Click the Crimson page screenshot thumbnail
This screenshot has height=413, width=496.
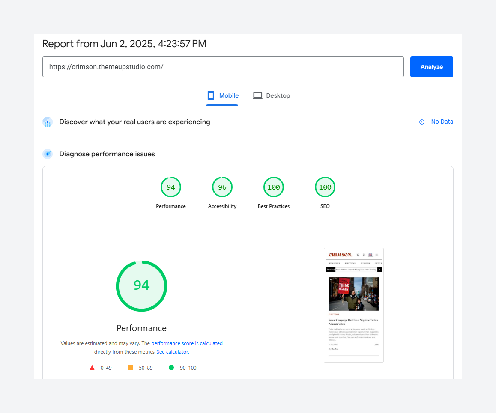[354, 305]
